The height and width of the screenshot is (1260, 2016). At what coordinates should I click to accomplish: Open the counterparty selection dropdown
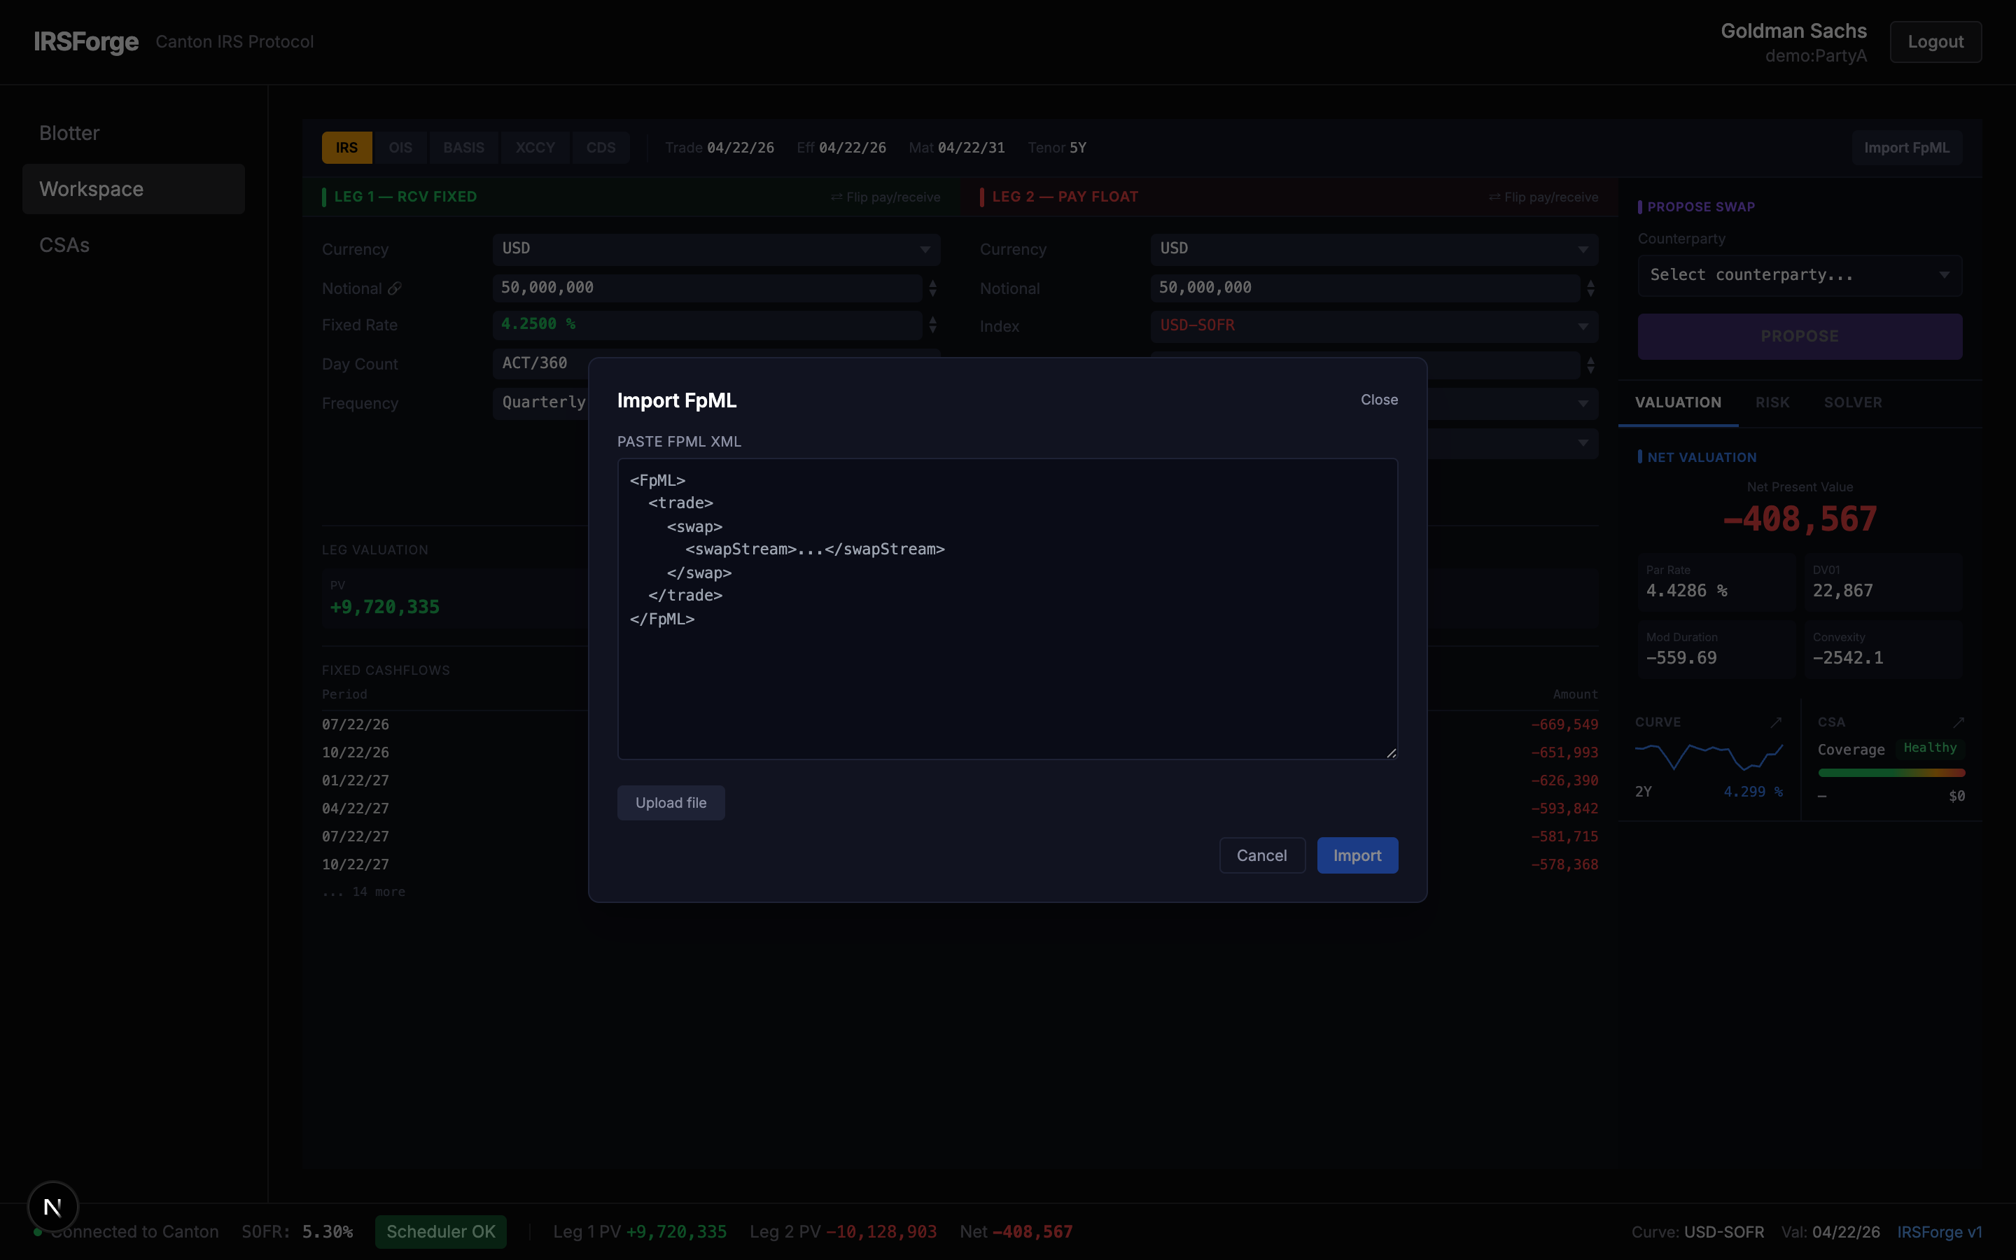(x=1798, y=275)
